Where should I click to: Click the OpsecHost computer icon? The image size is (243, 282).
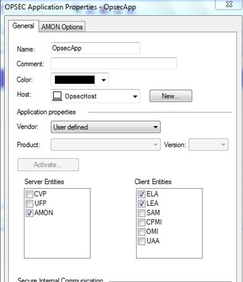57,96
